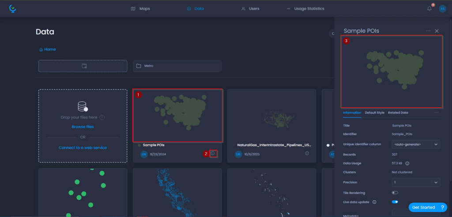Image resolution: width=452 pixels, height=217 pixels.
Task: Expand the Unique identifier column dropdown
Action: (416, 144)
